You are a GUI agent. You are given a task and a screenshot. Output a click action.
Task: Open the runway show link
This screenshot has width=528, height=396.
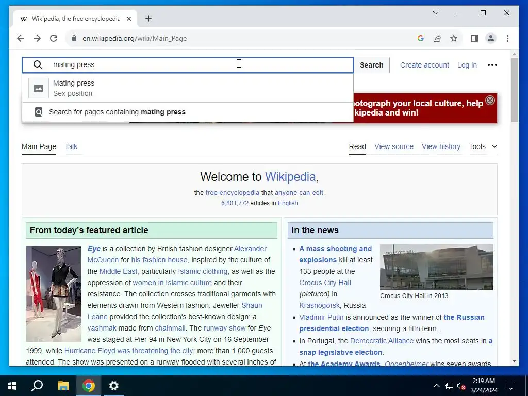225,328
